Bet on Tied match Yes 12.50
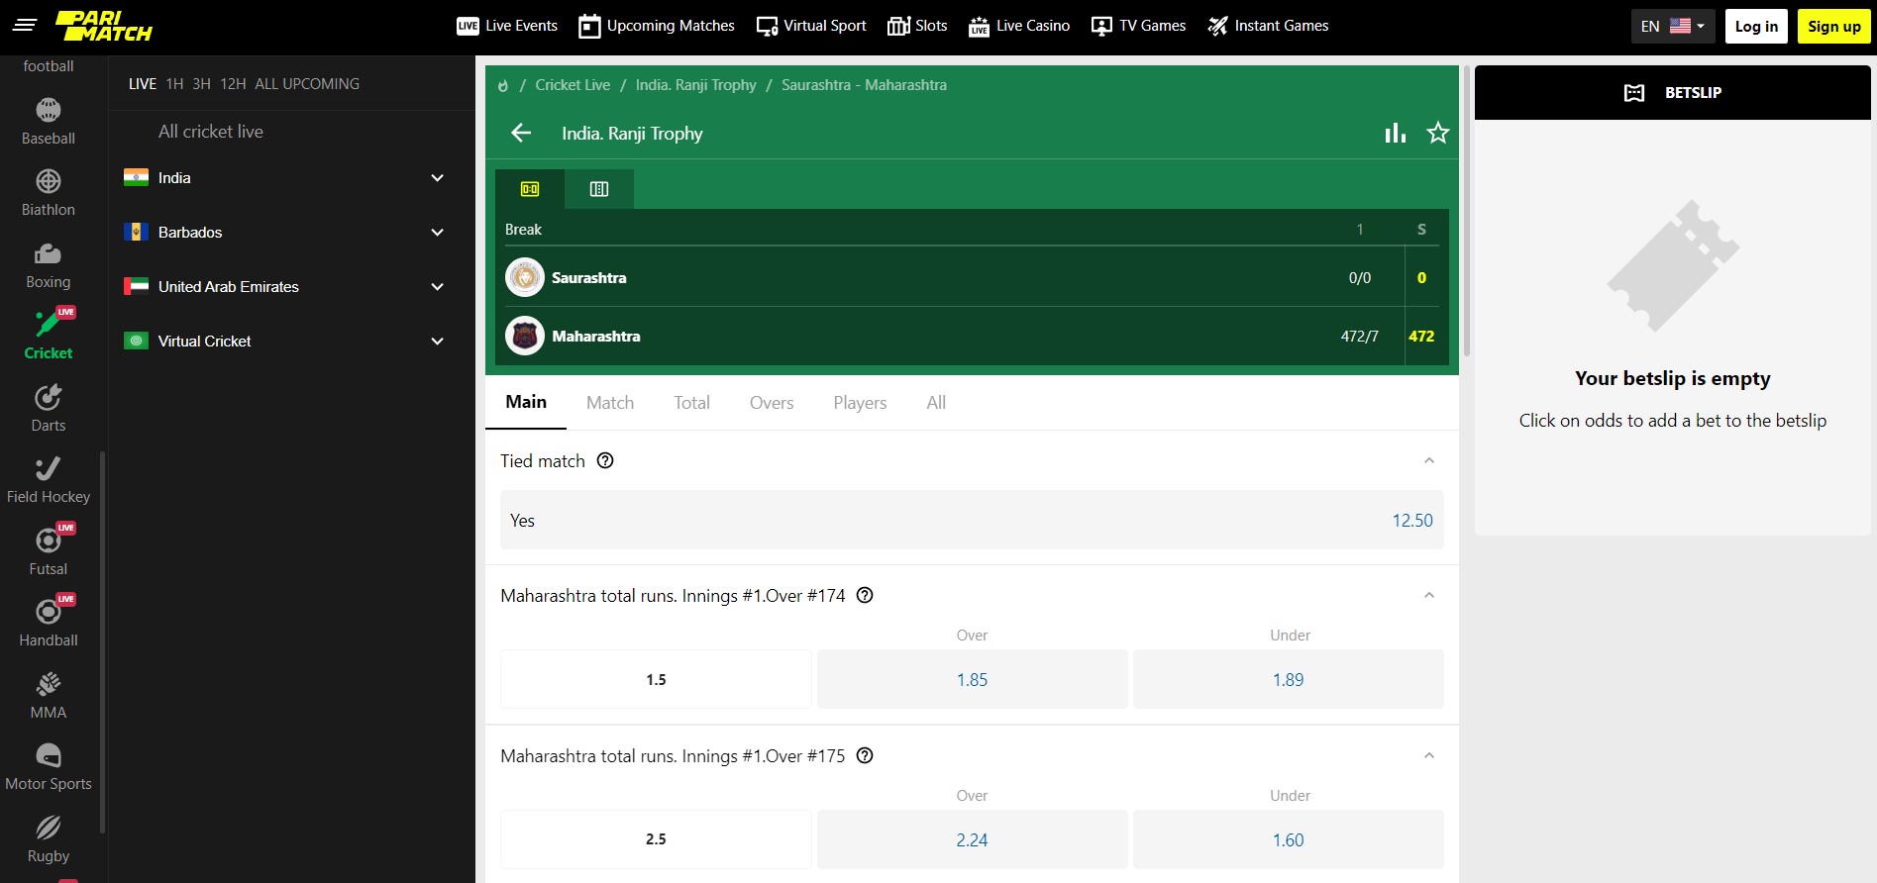 (x=972, y=520)
